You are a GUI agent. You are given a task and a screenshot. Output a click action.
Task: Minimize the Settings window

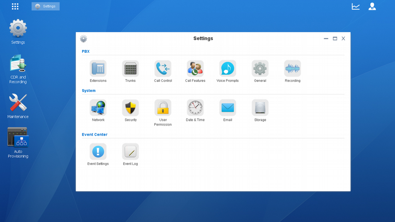(326, 39)
